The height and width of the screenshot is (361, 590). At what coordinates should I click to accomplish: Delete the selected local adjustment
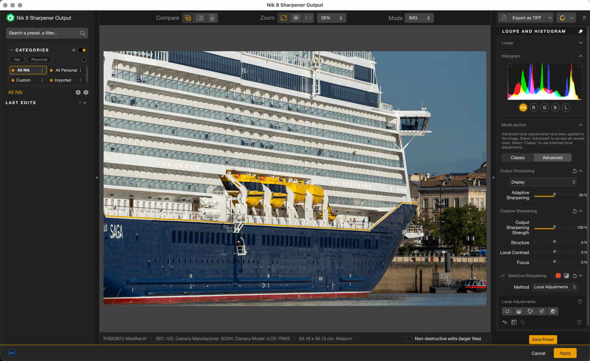click(579, 322)
